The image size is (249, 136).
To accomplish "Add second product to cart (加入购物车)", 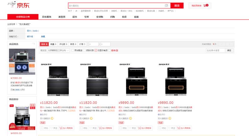I will 105,128.
